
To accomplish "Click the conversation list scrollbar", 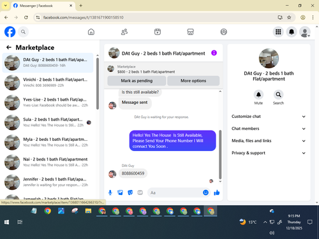I will click(98, 83).
